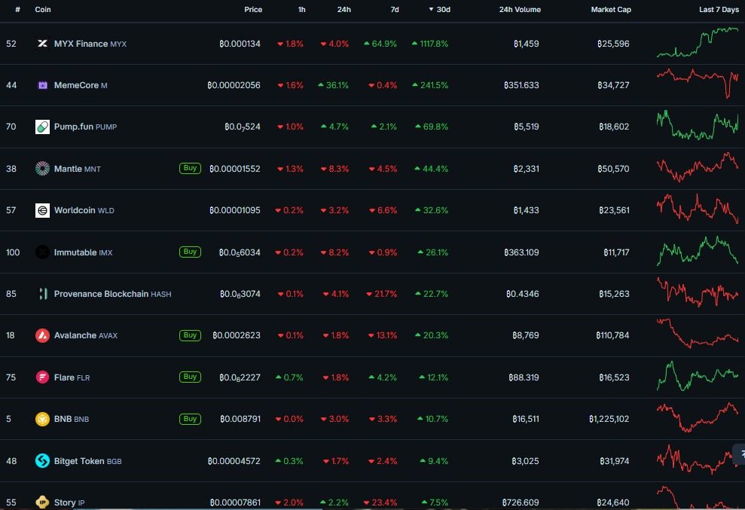This screenshot has width=745, height=510.
Task: Select the BNB yellow coin icon
Action: point(42,419)
